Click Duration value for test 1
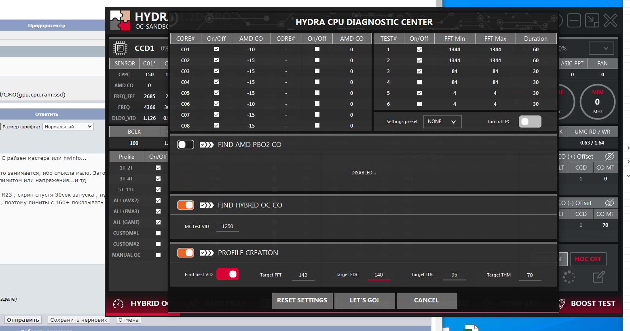The image size is (630, 331). coord(536,49)
